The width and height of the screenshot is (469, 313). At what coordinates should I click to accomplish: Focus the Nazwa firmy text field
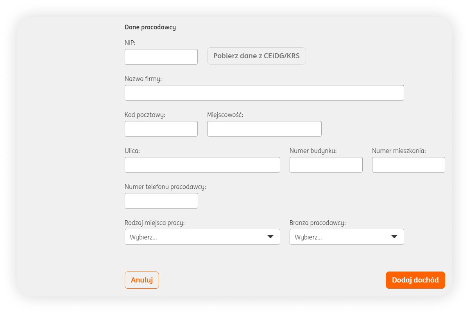point(264,93)
